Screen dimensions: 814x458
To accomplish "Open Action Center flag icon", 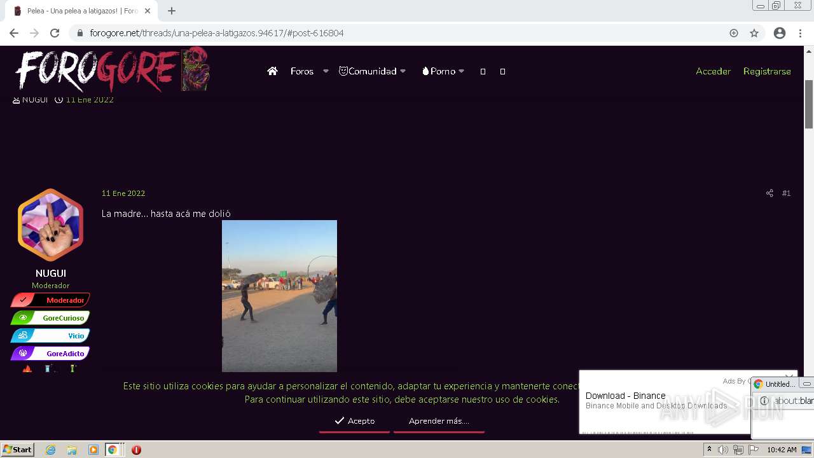I will click(754, 450).
